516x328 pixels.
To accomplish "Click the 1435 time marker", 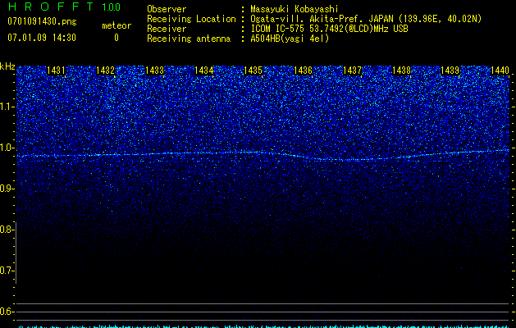I will coord(253,71).
